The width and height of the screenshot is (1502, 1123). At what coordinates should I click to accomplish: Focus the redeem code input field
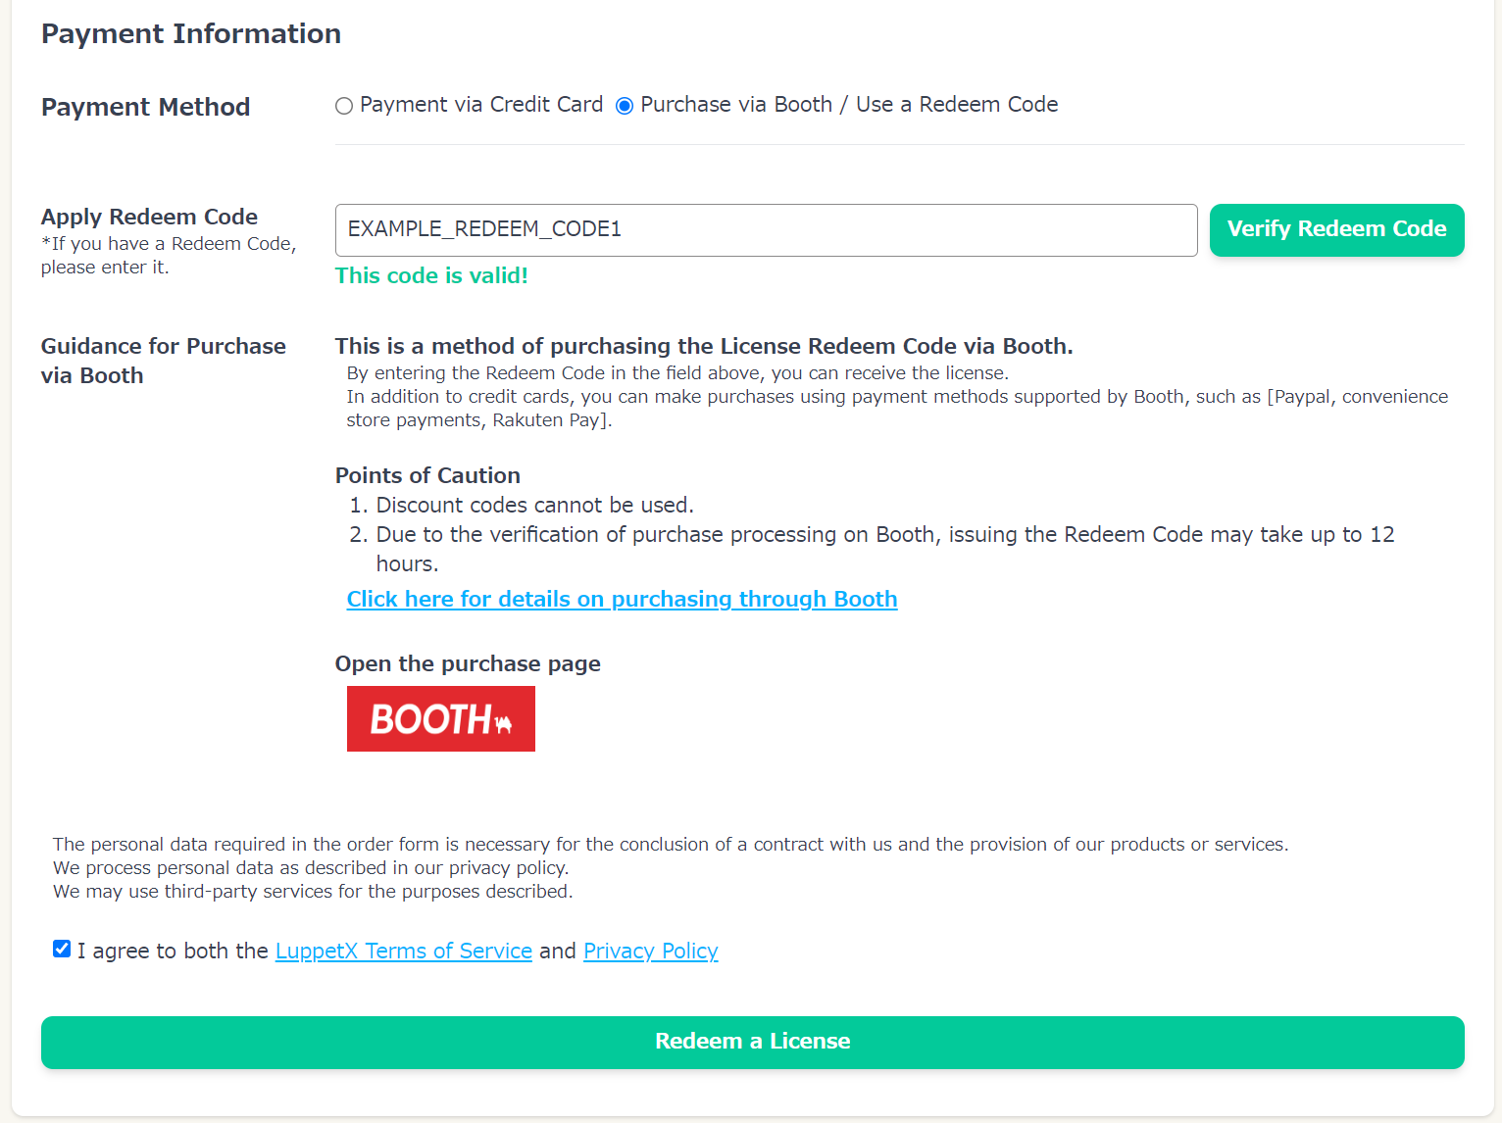pos(765,230)
